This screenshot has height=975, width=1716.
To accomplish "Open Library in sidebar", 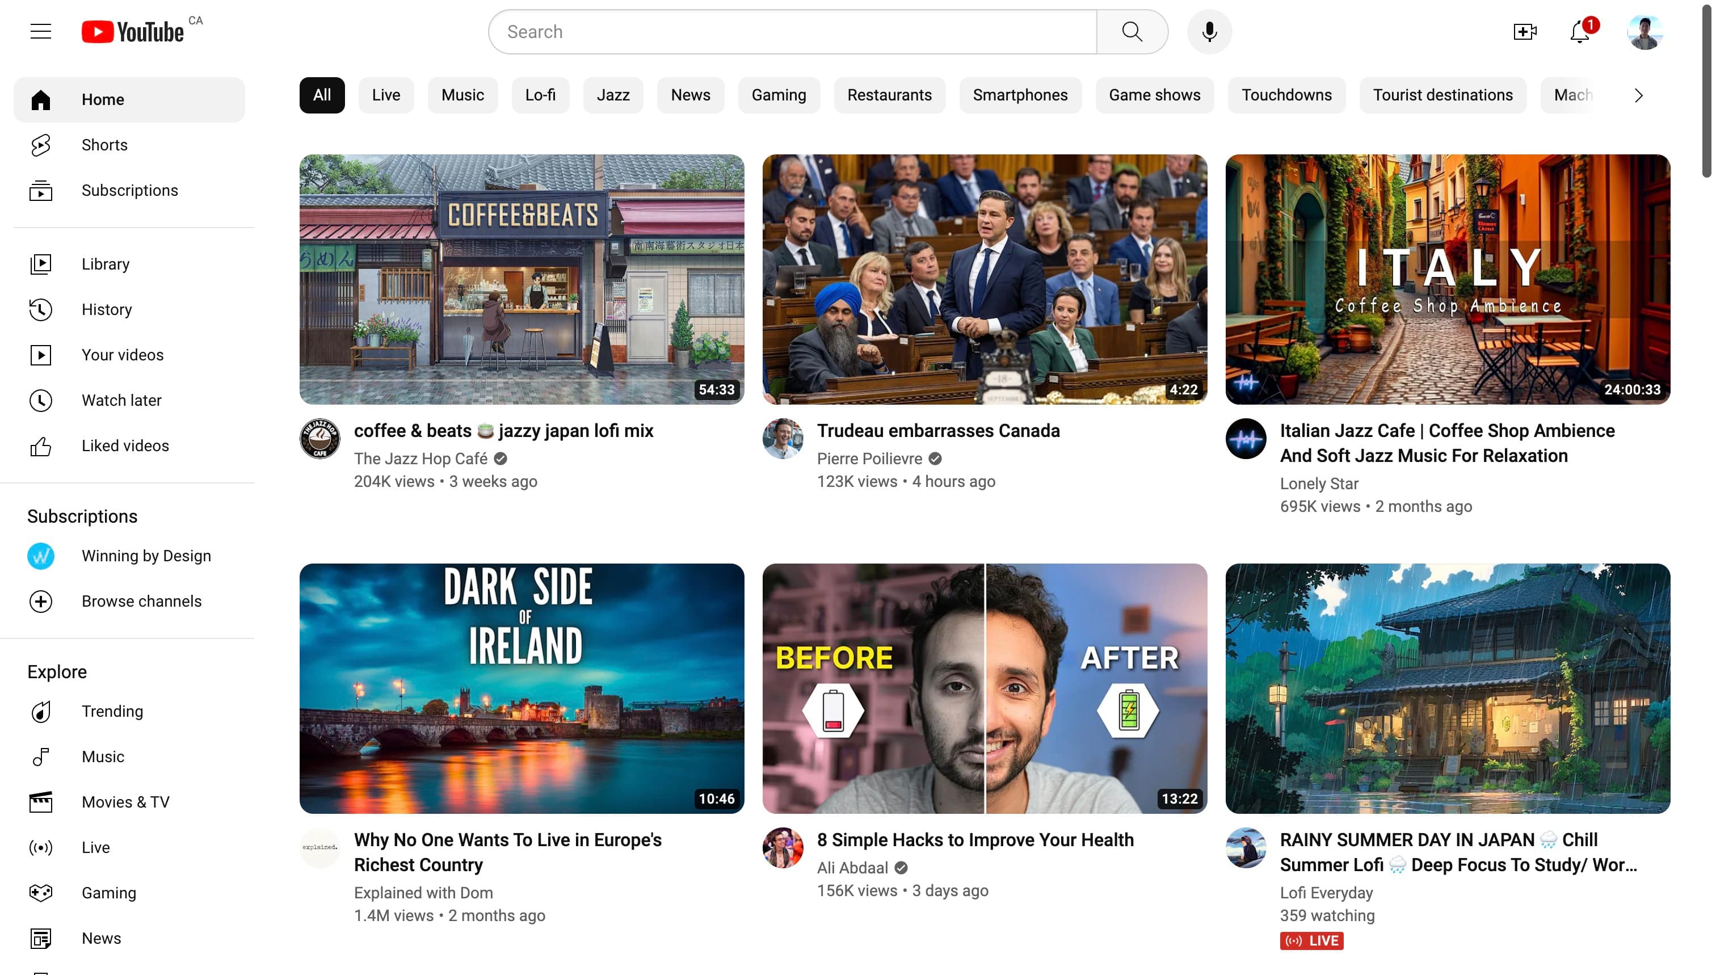I will [129, 264].
